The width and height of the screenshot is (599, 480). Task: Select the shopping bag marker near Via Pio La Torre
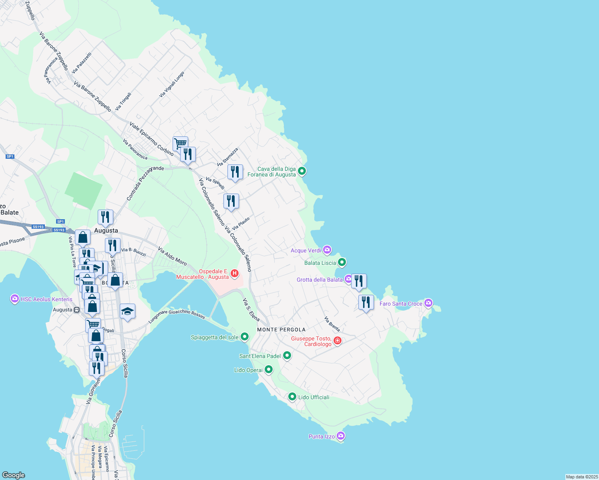click(x=82, y=238)
